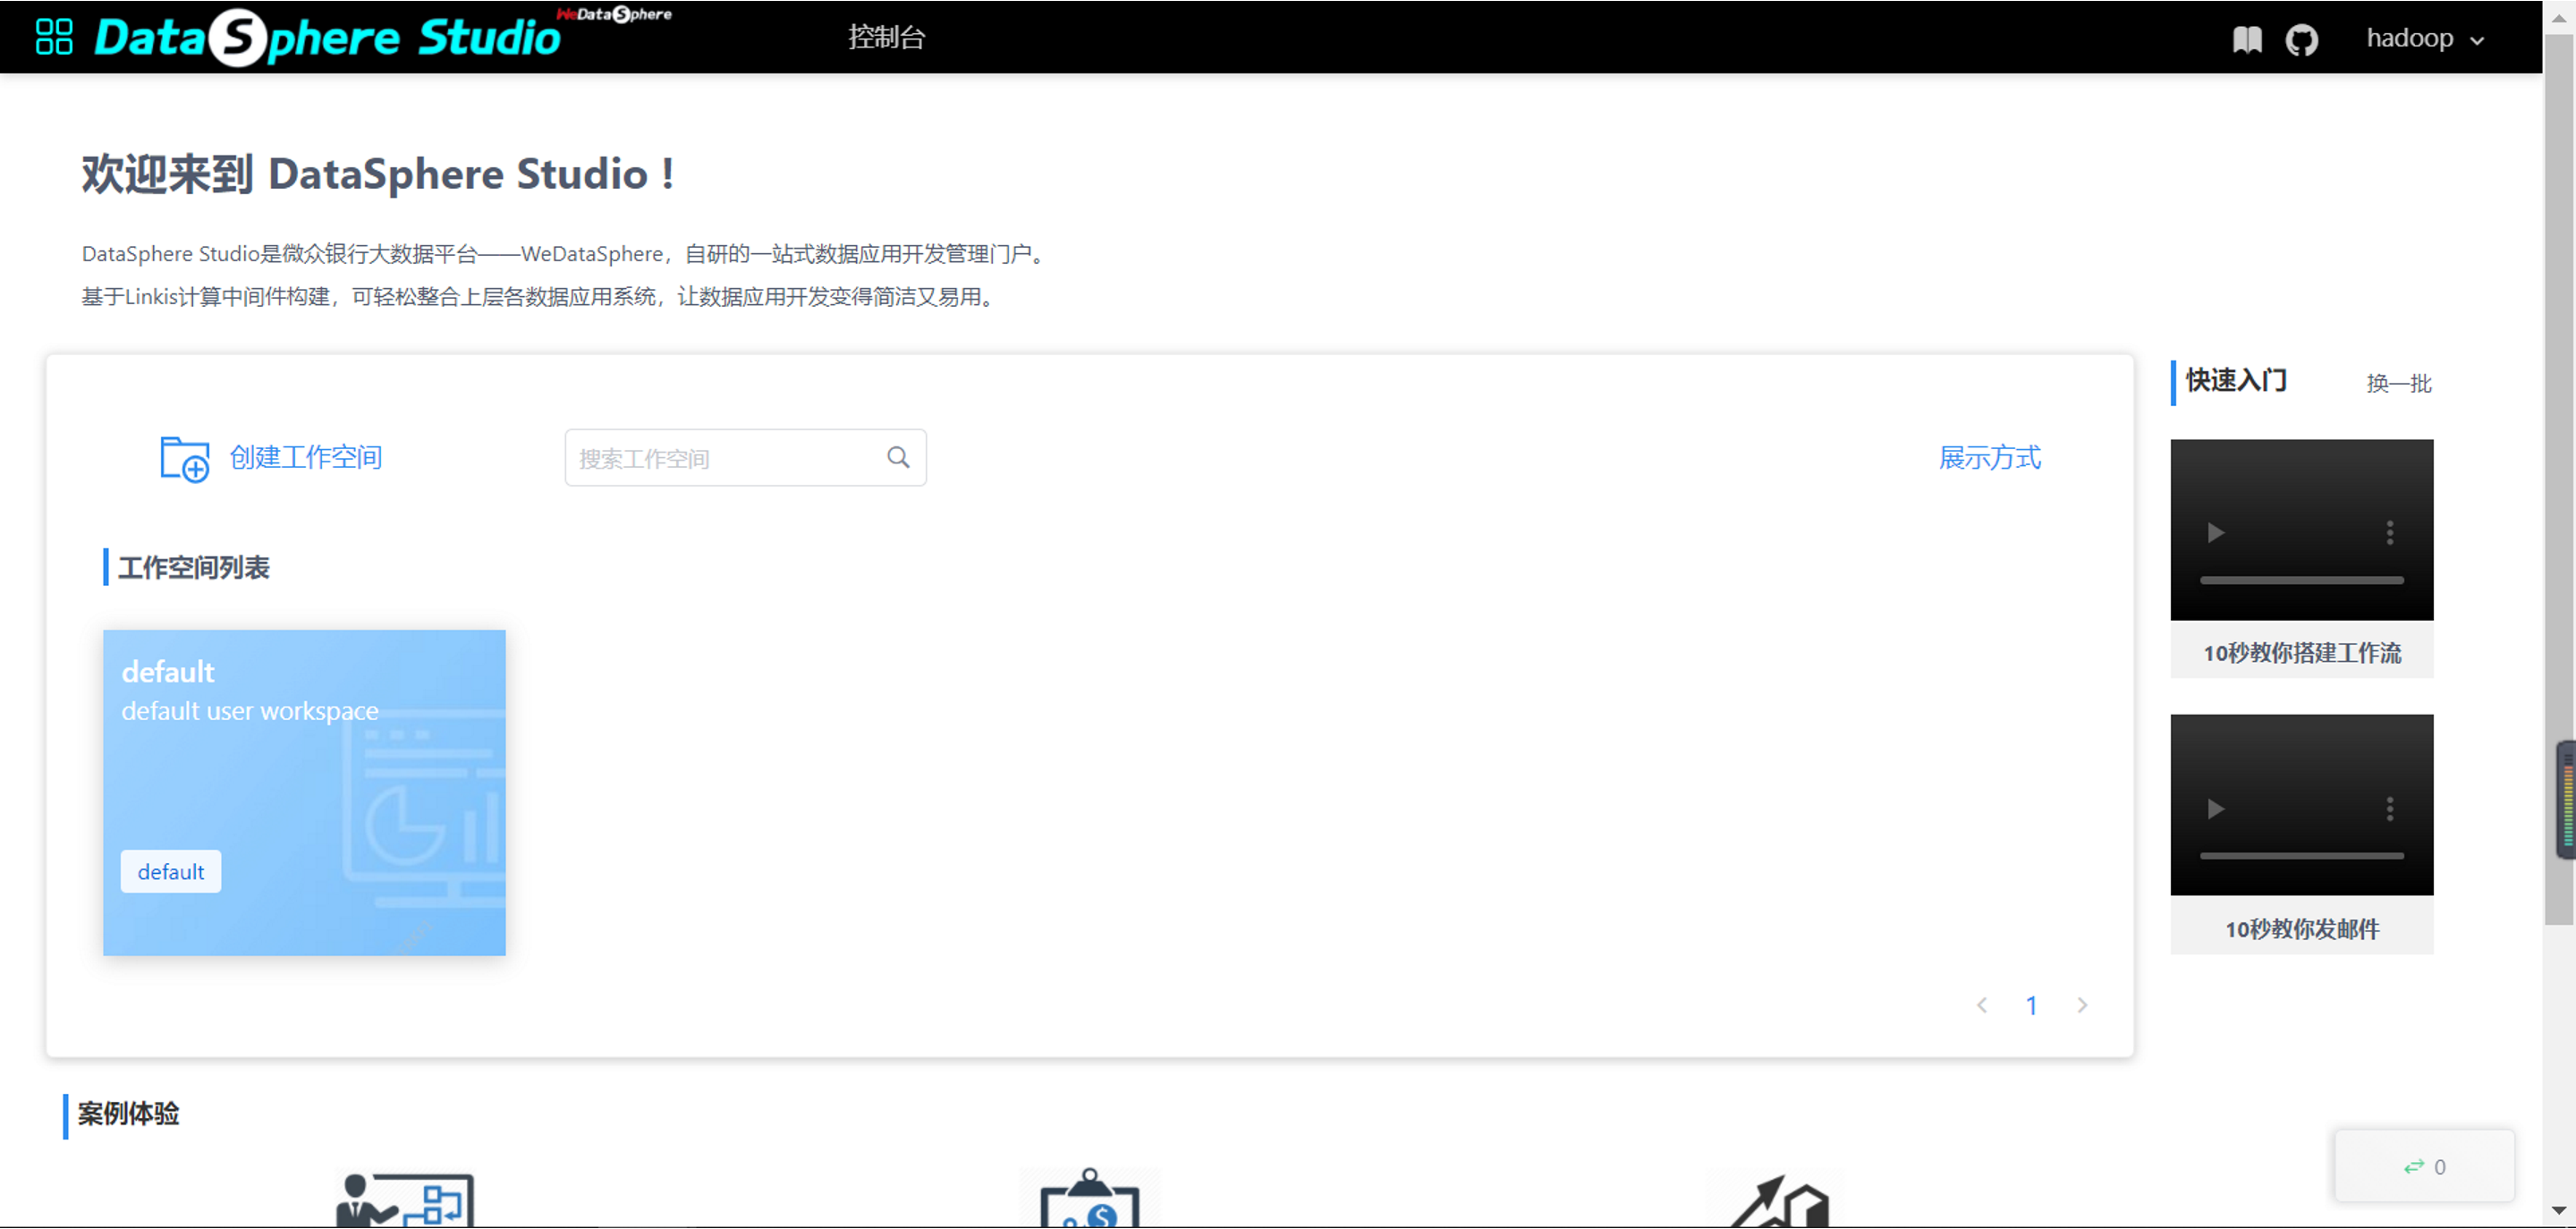Open the 控制台 console menu

[886, 37]
